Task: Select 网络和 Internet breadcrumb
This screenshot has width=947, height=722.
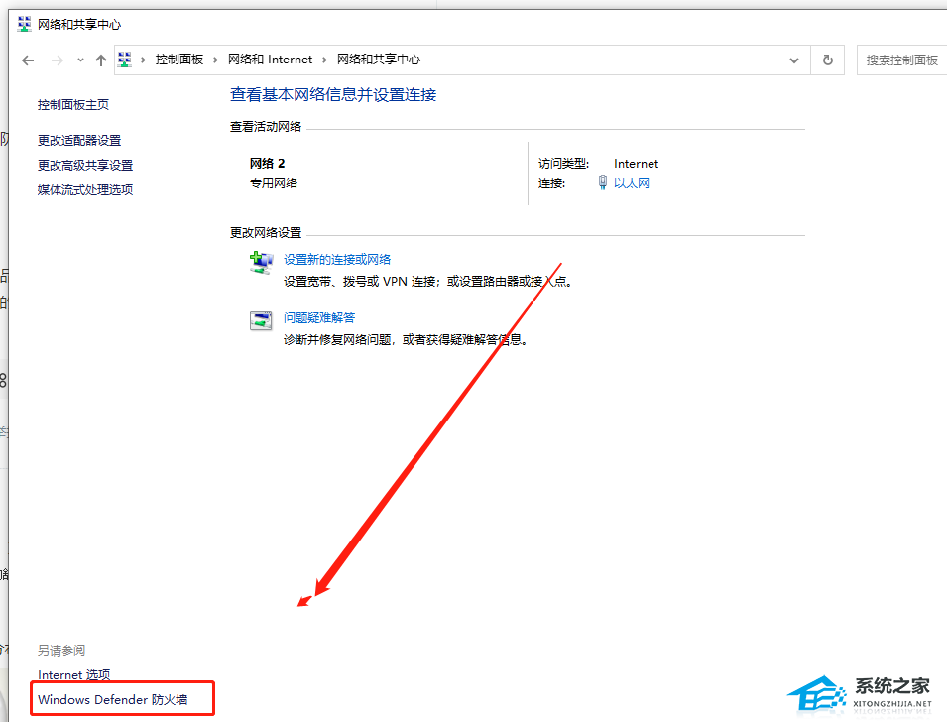Action: coord(270,60)
